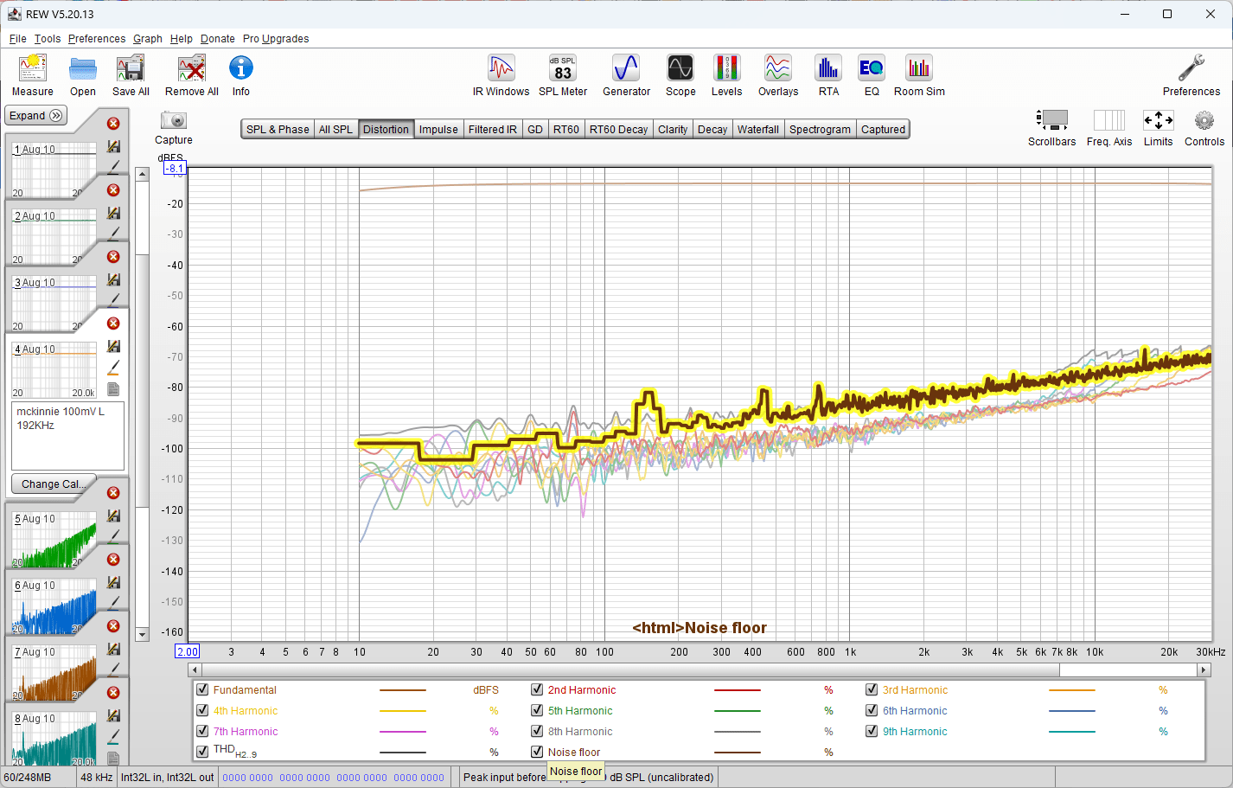Delete measurement 5 Aug 10
Screen dimensions: 1233x788
[113, 493]
